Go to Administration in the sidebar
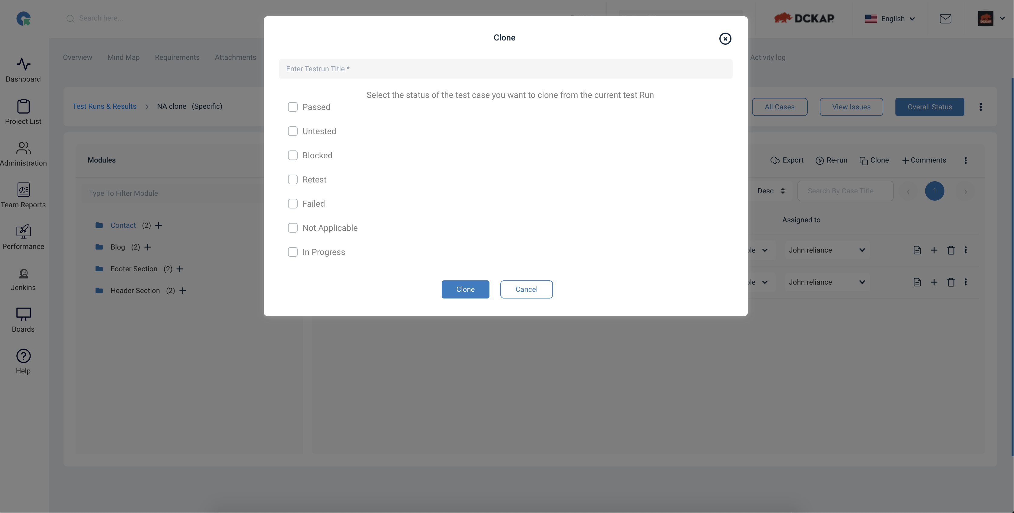This screenshot has width=1014, height=513. (x=23, y=154)
